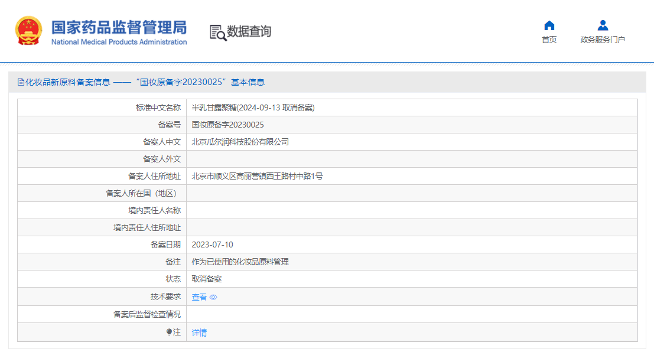The height and width of the screenshot is (352, 654).
Task: Open the 查看 technical requirements link
Action: 199,297
